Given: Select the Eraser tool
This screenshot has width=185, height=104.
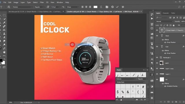Looking at the screenshot, I should (x=4, y=37).
